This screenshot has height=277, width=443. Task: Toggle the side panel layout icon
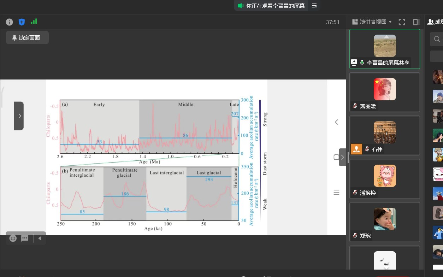click(416, 22)
